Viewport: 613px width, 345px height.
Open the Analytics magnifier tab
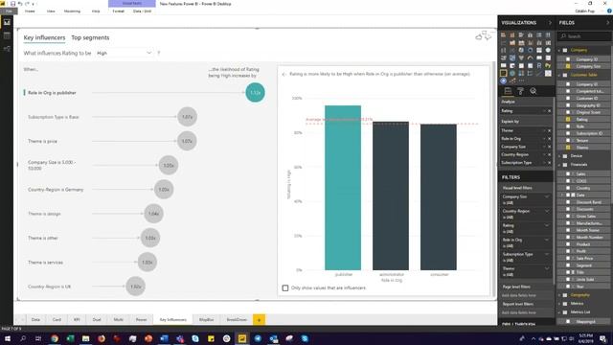point(534,91)
